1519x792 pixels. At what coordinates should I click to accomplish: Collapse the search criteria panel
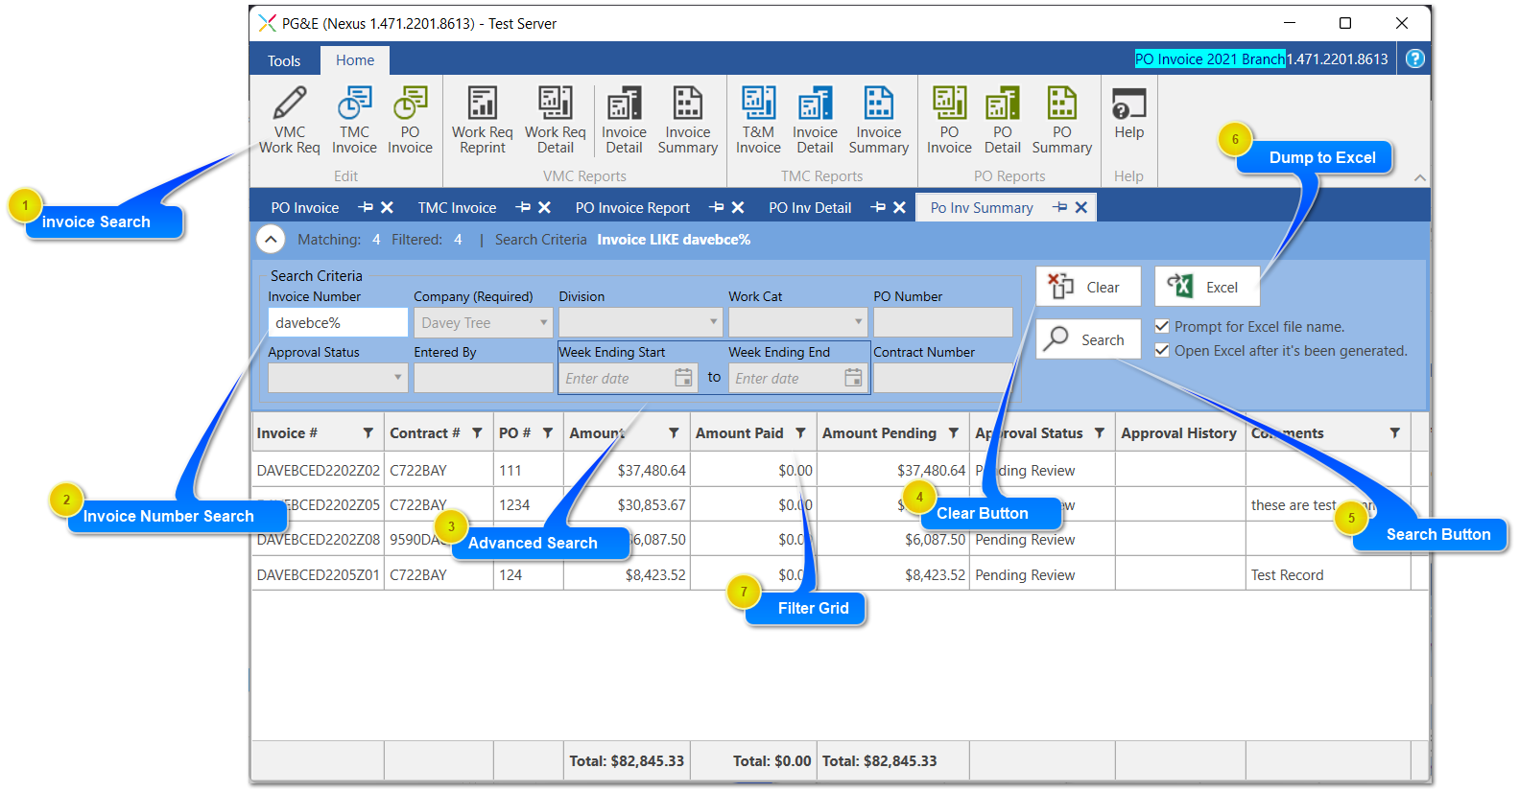pos(271,239)
